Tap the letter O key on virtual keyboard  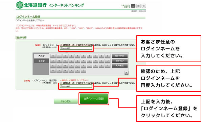point(77,66)
